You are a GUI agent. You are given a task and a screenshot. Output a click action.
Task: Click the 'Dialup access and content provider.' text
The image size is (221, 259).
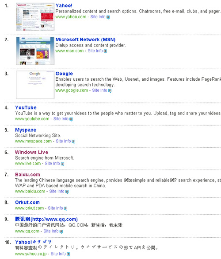click(91, 45)
